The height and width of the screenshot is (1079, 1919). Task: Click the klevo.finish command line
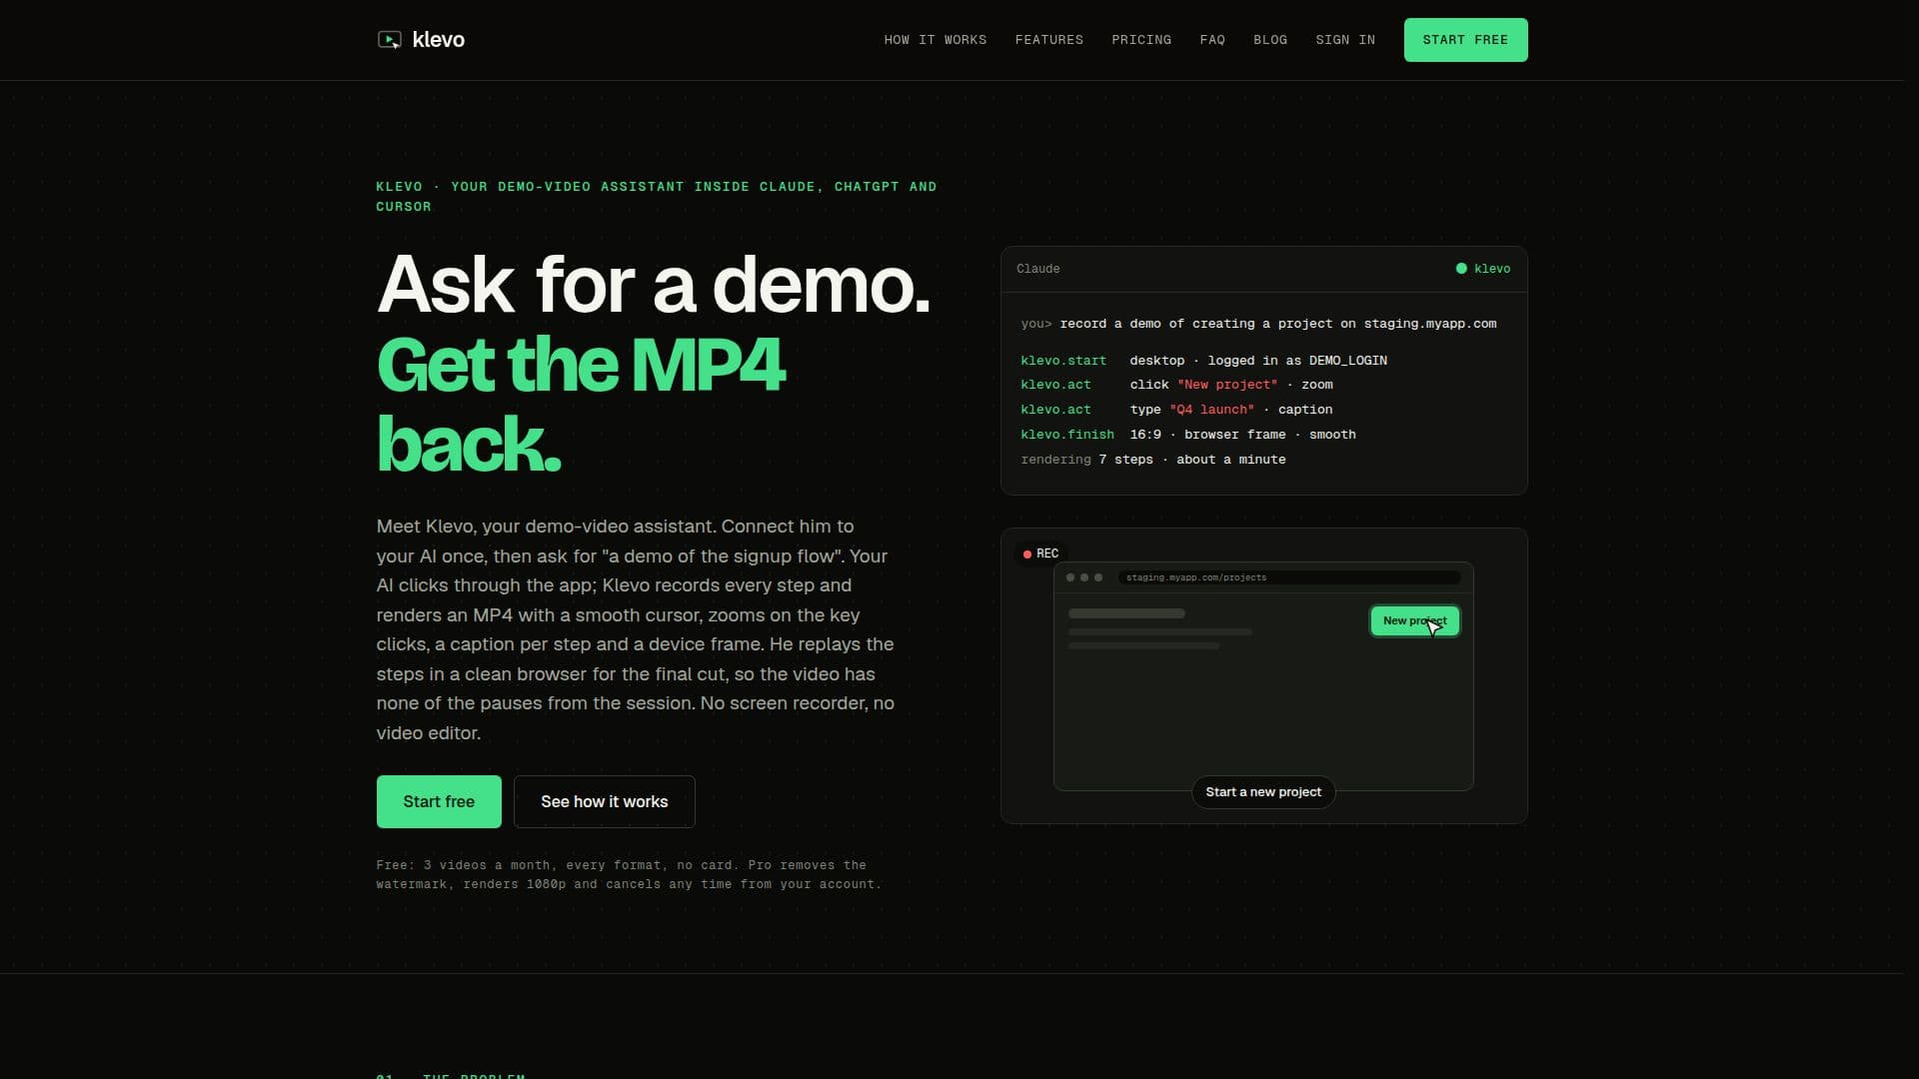tap(1188, 435)
